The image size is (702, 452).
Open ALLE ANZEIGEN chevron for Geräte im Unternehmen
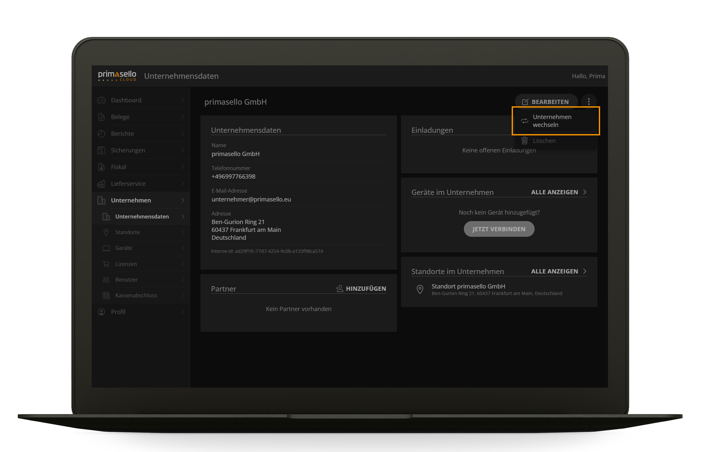(585, 192)
